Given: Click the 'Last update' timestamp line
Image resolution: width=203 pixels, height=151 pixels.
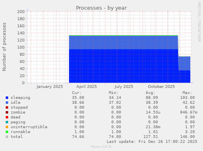Looking at the screenshot, I should pos(152,142).
